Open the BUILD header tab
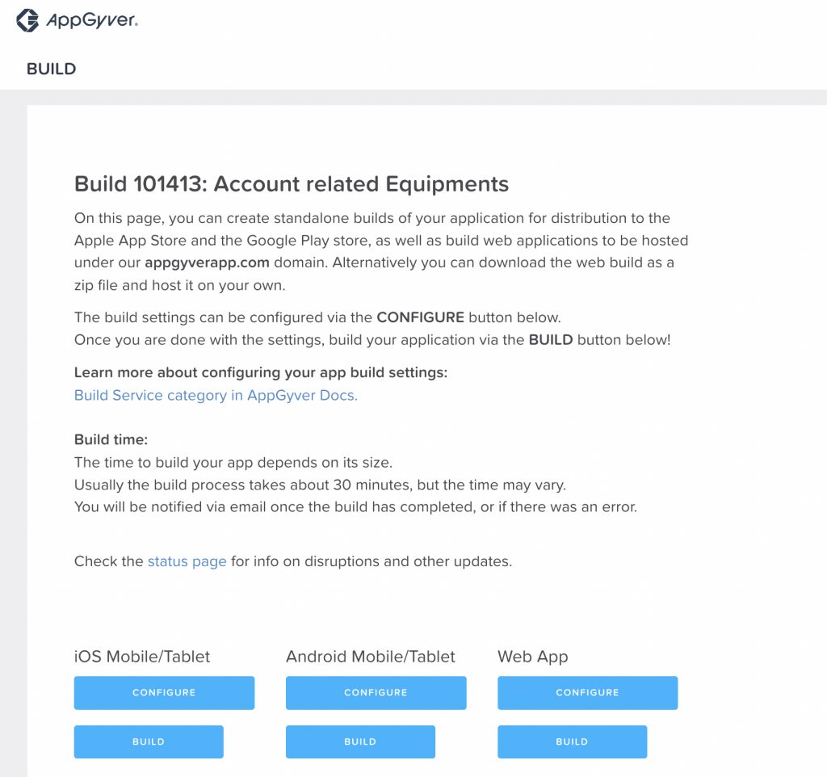Screen dimensions: 827x777 coord(51,69)
